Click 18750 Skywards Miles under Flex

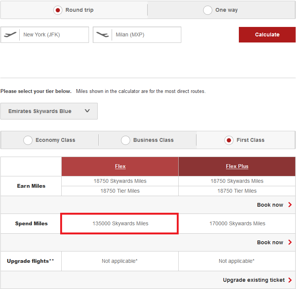tap(120, 181)
